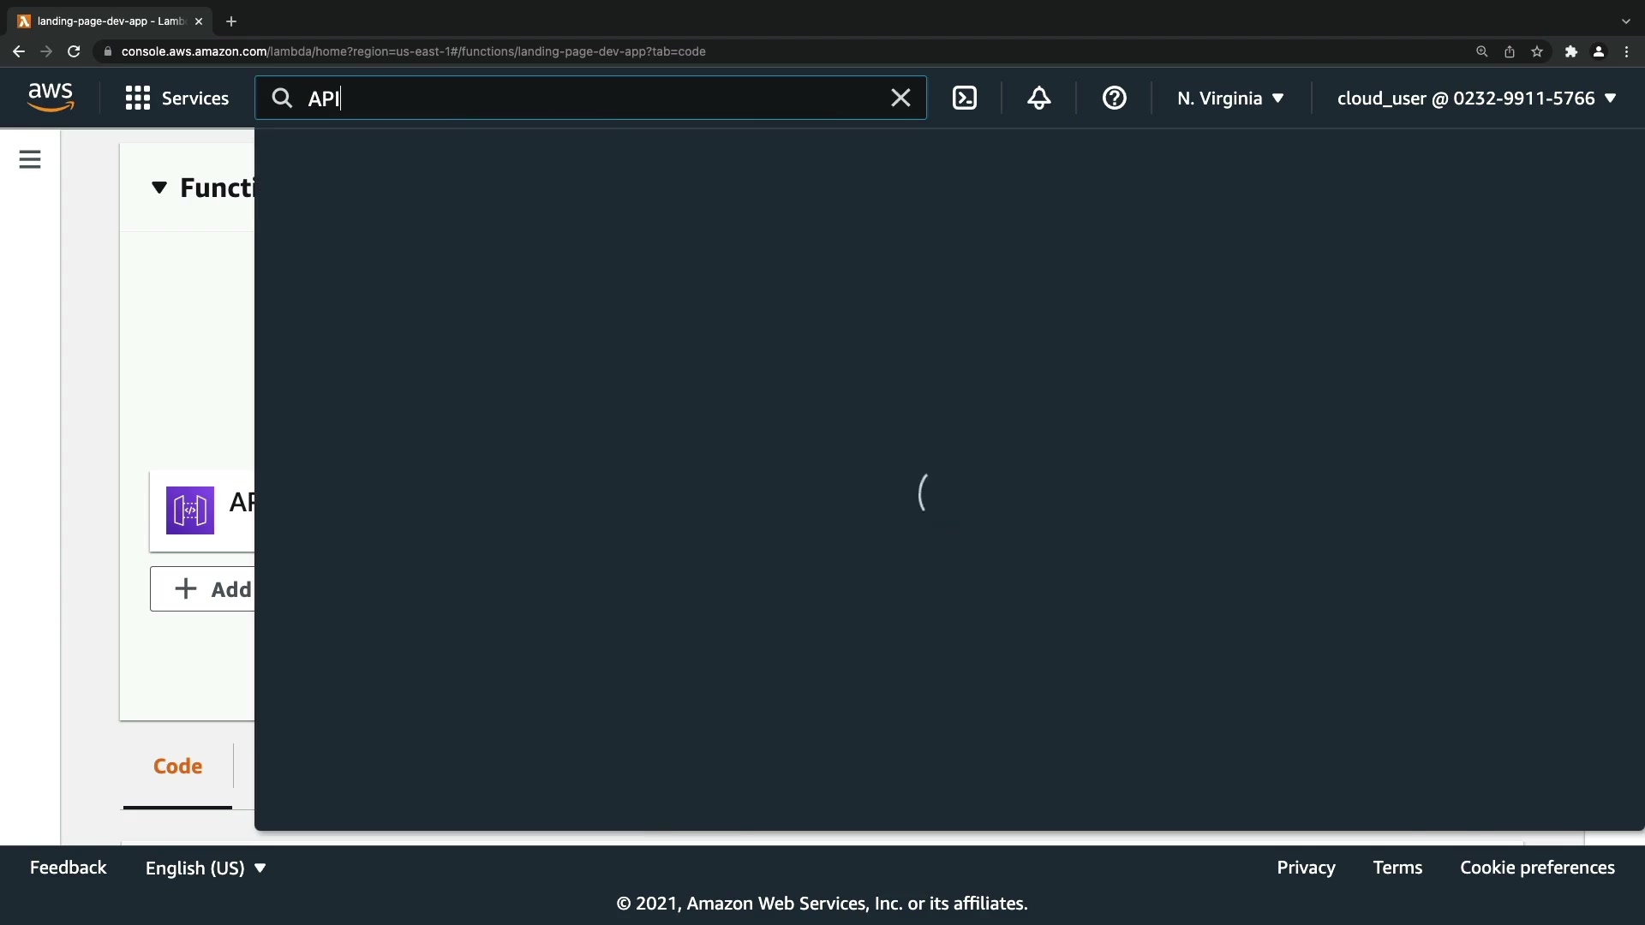Image resolution: width=1645 pixels, height=925 pixels.
Task: Open the hamburger side navigation menu
Action: click(30, 159)
